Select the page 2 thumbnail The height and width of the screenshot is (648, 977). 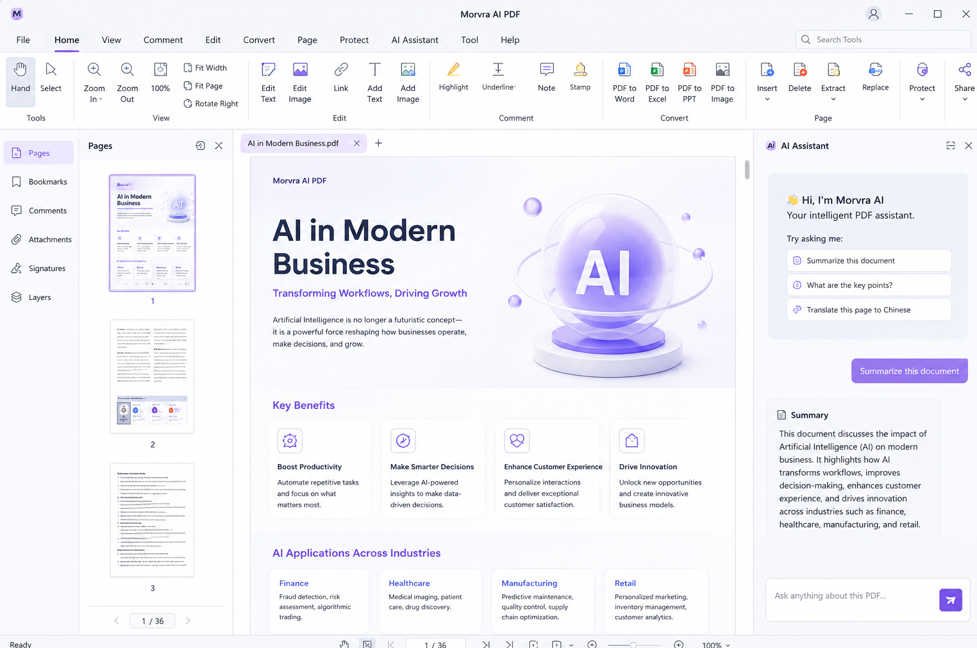point(152,376)
